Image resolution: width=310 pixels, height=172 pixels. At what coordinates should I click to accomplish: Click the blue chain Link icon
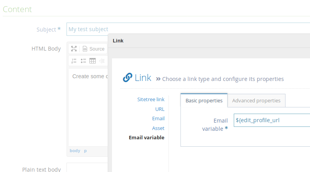128,77
